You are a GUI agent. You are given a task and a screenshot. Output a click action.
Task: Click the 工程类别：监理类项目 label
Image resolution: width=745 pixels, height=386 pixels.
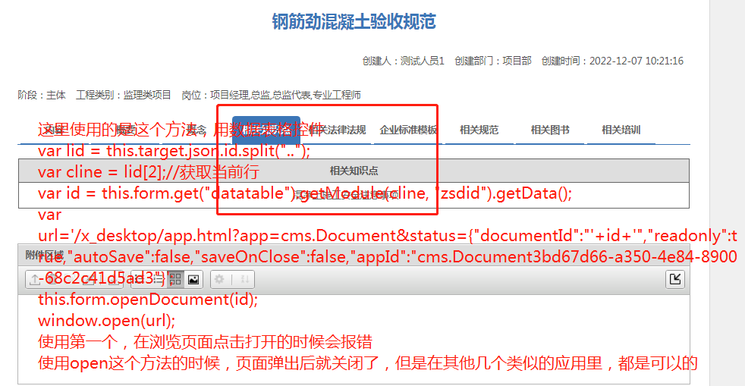(x=124, y=95)
